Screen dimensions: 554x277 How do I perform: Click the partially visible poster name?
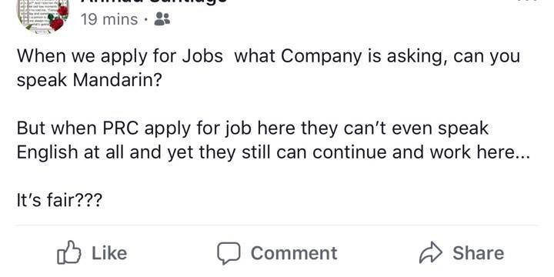coord(153,2)
